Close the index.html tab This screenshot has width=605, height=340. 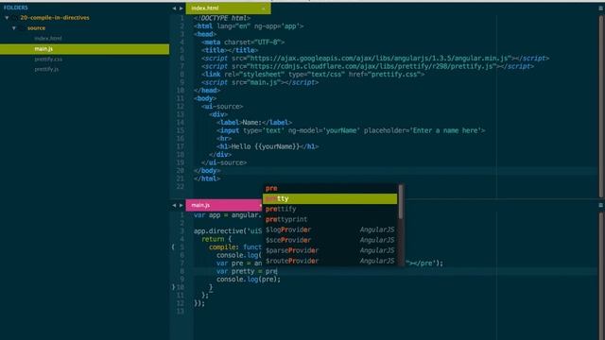[x=263, y=8]
